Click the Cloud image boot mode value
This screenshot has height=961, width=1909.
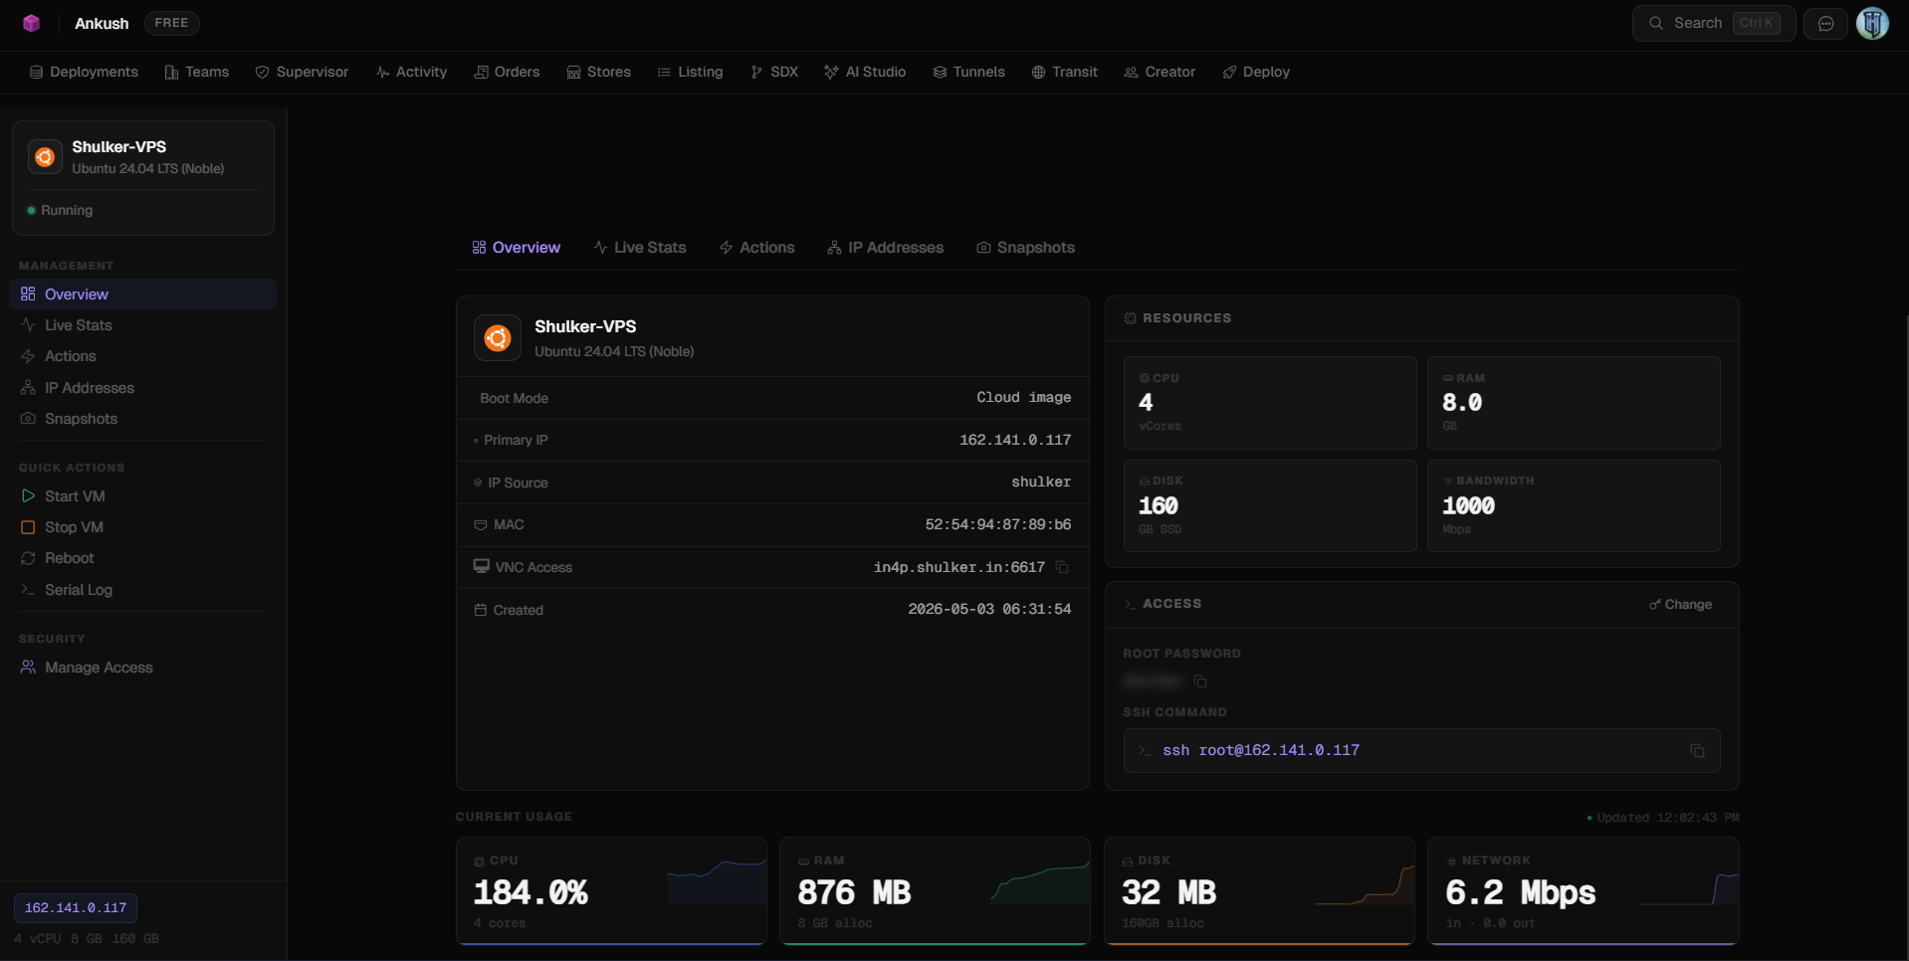[1023, 397]
